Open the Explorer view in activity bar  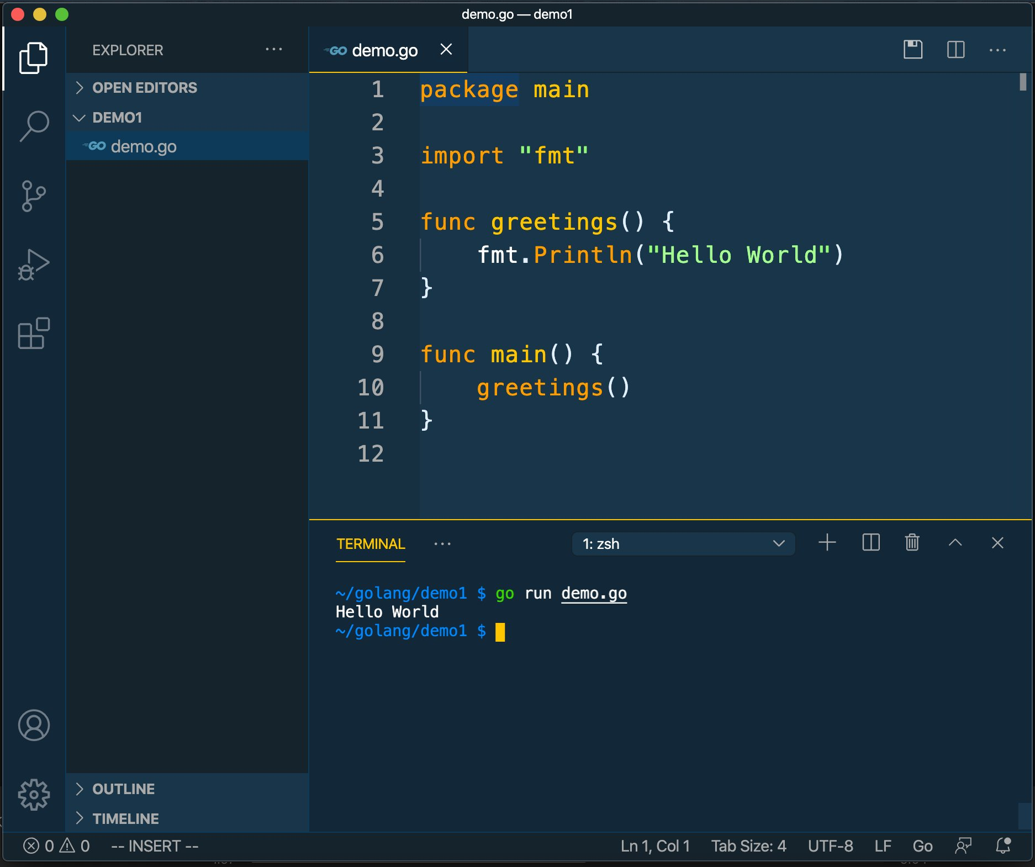(x=34, y=58)
